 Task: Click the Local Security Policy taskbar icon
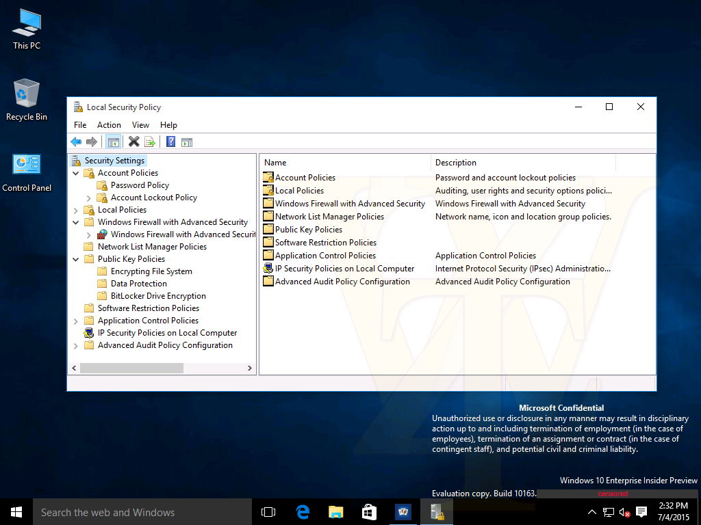click(437, 512)
